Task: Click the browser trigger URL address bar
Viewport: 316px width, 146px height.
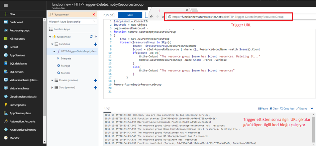Action: [x=229, y=17]
